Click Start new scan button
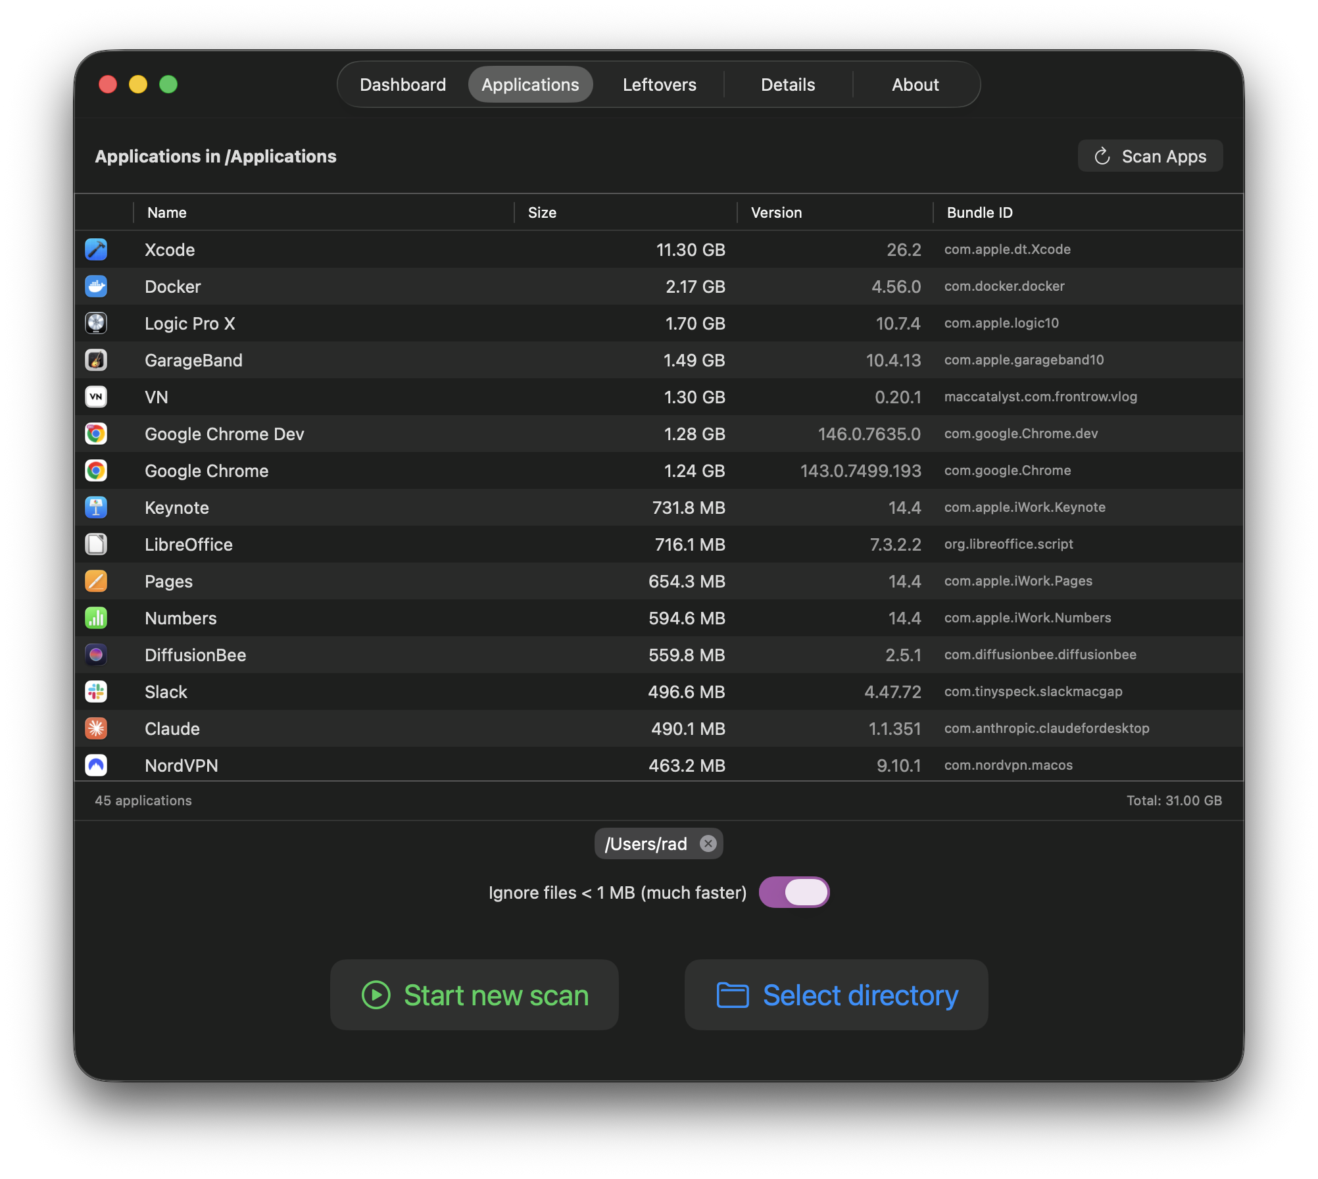 474,995
